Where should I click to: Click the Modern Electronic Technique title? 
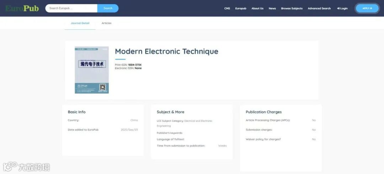click(166, 51)
